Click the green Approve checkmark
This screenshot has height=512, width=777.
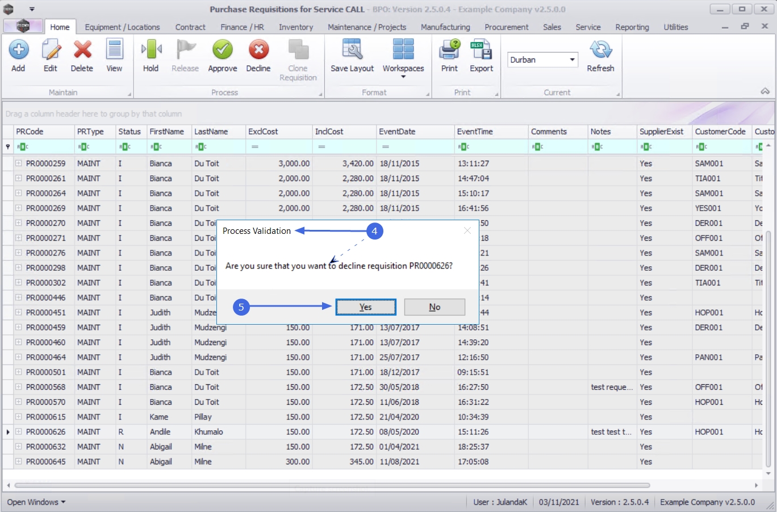coord(222,50)
